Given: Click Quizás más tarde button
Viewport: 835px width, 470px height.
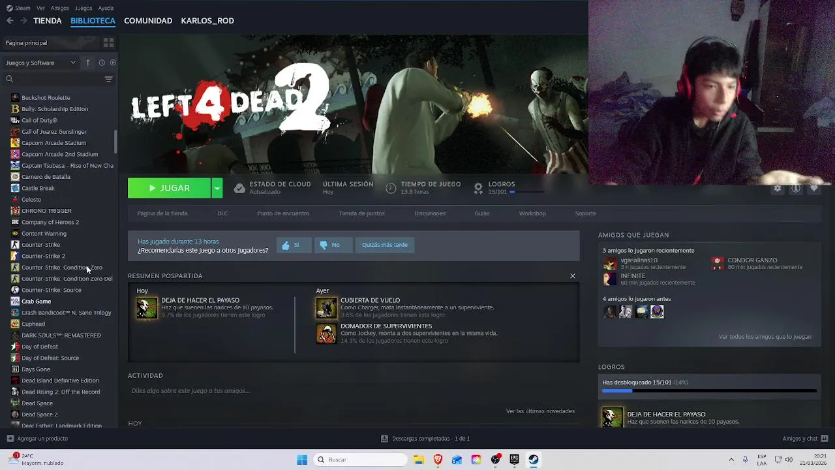Looking at the screenshot, I should [x=384, y=245].
